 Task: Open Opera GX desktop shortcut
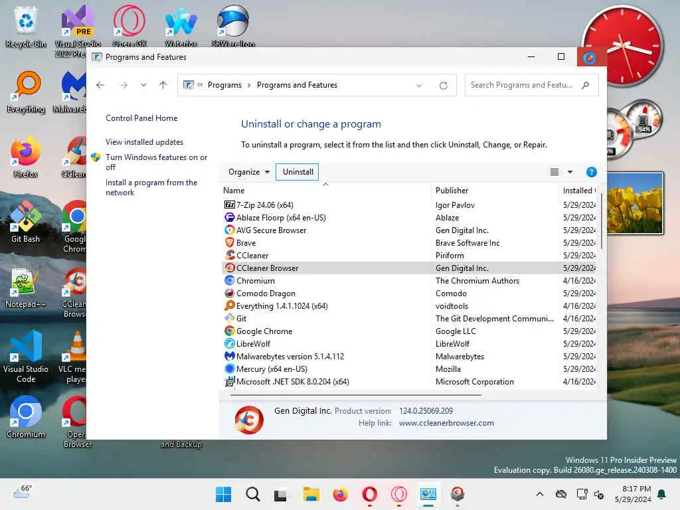129,26
